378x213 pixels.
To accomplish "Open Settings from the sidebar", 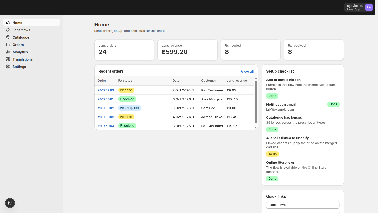I will 31,67.
